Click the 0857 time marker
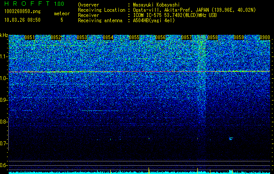The image size is (274, 174). pyautogui.click(x=186, y=37)
